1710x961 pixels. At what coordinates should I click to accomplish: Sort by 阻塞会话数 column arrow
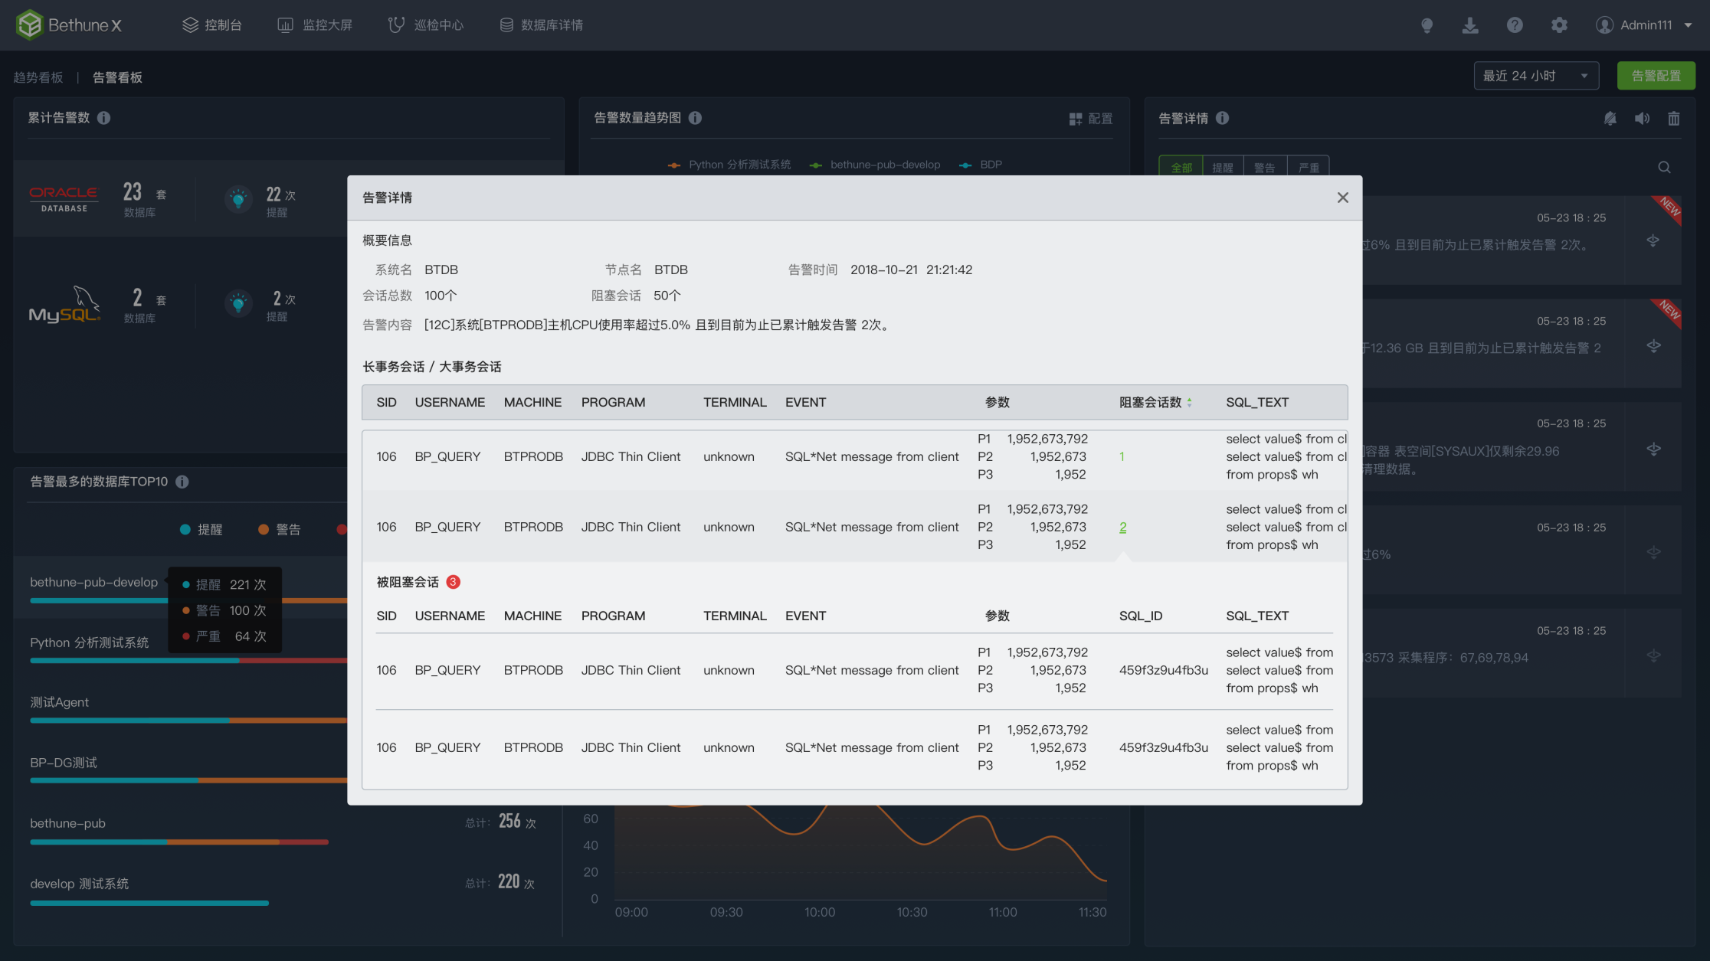tap(1190, 403)
